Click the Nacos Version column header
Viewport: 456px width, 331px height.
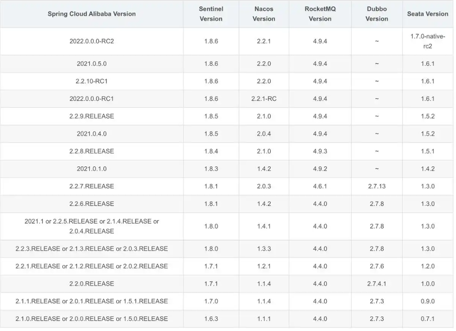click(264, 14)
